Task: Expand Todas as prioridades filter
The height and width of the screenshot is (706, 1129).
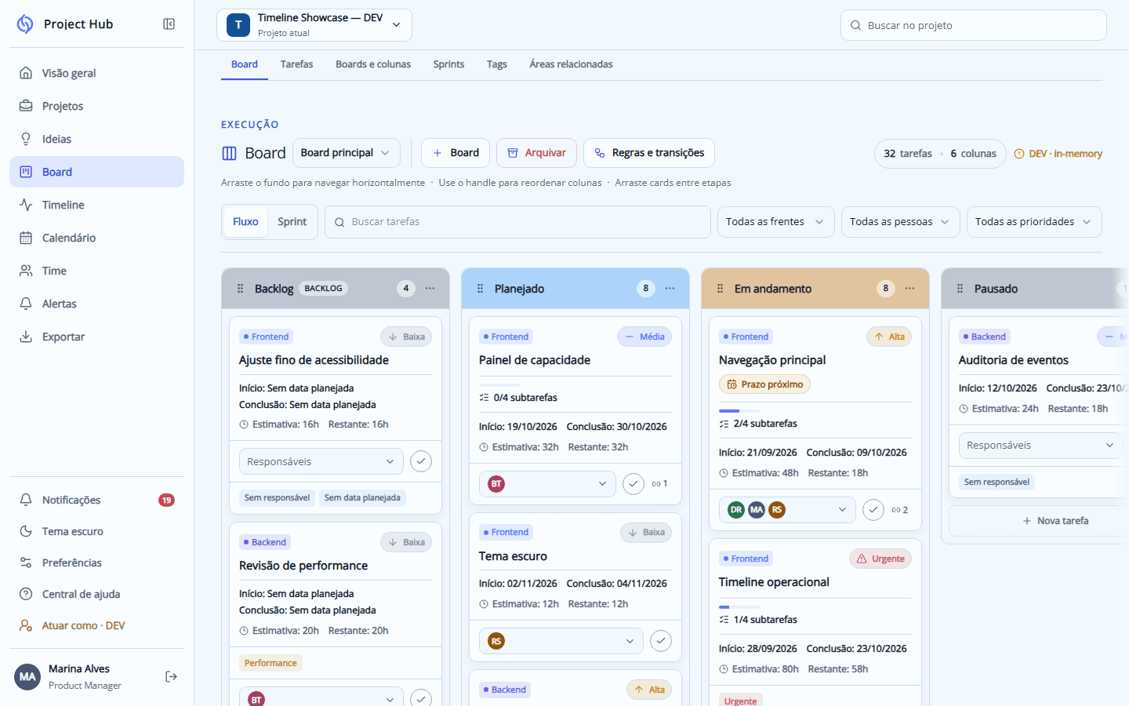Action: 1034,222
